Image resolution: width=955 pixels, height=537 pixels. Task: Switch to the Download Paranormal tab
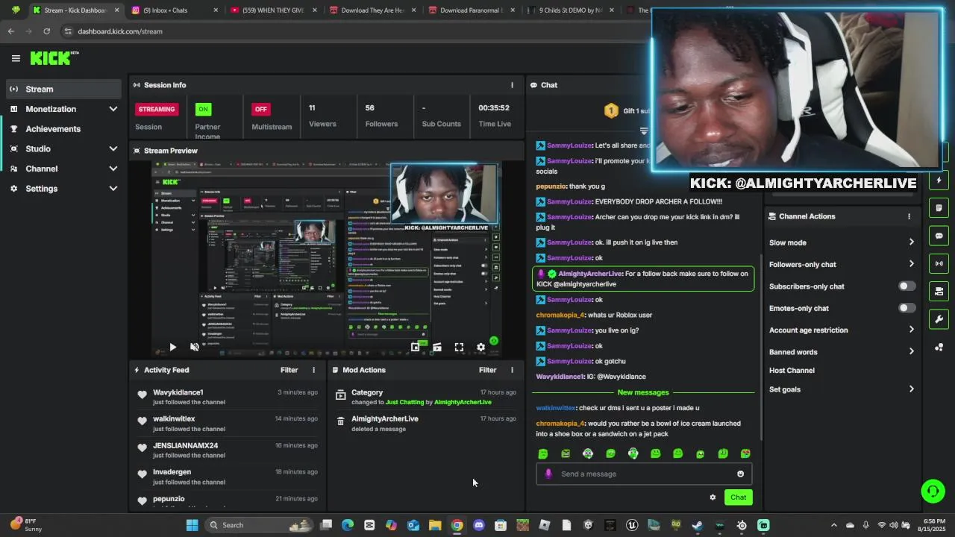pos(472,10)
